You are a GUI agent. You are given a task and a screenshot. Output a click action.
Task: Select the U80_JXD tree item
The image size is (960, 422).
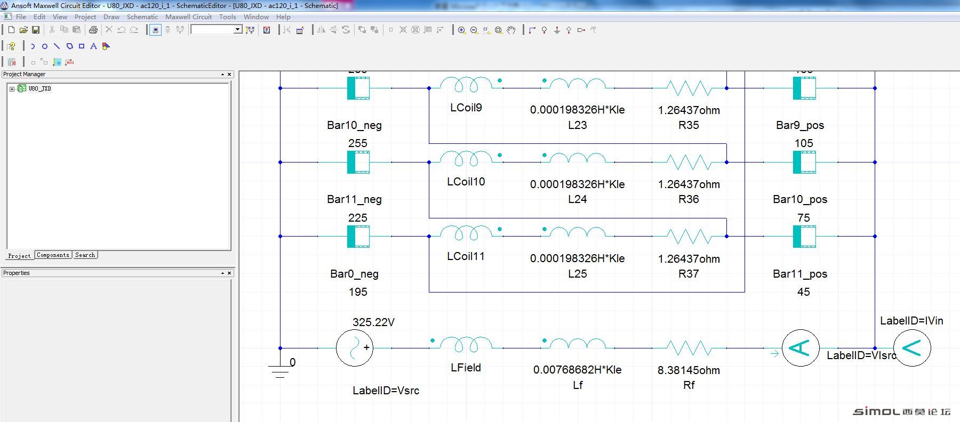(39, 89)
